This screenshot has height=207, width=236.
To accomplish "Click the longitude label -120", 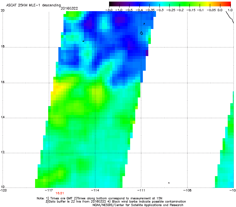I will [x=3, y=190].
